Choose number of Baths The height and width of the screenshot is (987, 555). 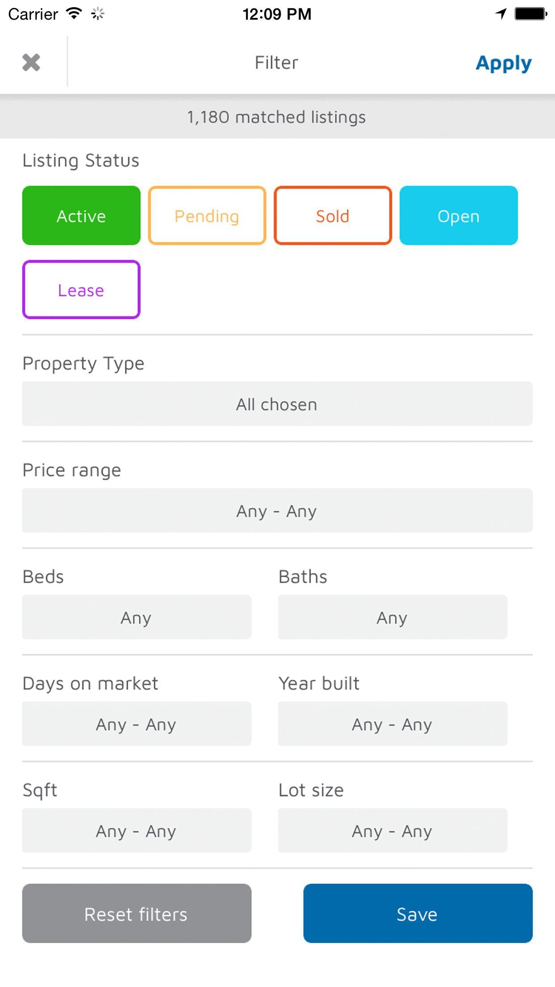pos(392,617)
